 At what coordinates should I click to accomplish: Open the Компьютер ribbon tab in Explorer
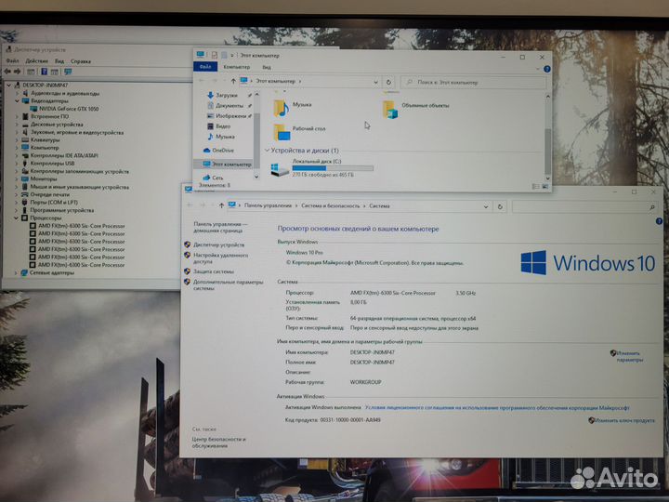point(237,67)
